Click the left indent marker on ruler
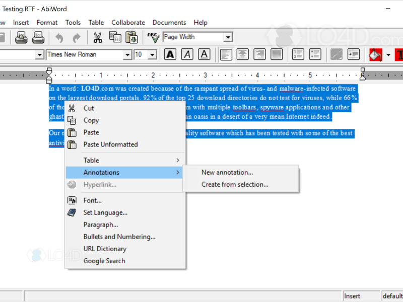This screenshot has height=302, width=403. tap(49, 75)
